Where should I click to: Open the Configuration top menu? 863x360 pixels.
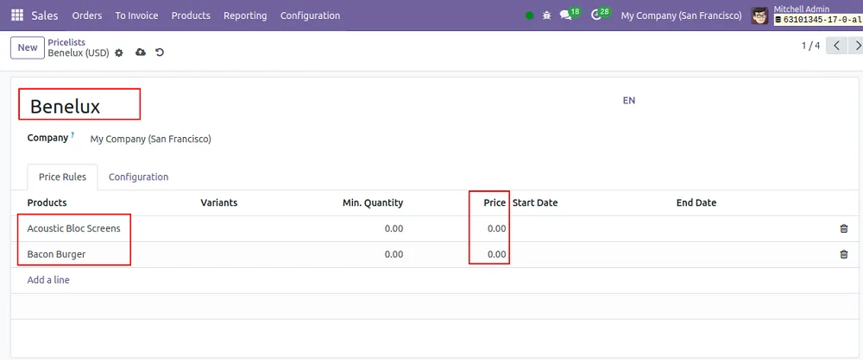(310, 16)
